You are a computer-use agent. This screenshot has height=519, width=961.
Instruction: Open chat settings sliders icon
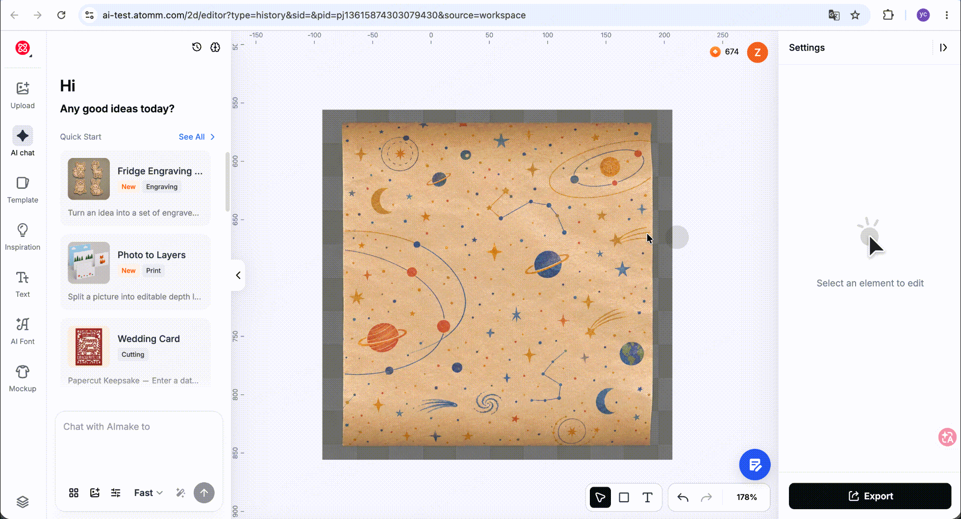(x=116, y=493)
